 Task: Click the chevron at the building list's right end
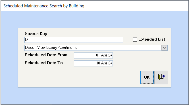(164, 48)
